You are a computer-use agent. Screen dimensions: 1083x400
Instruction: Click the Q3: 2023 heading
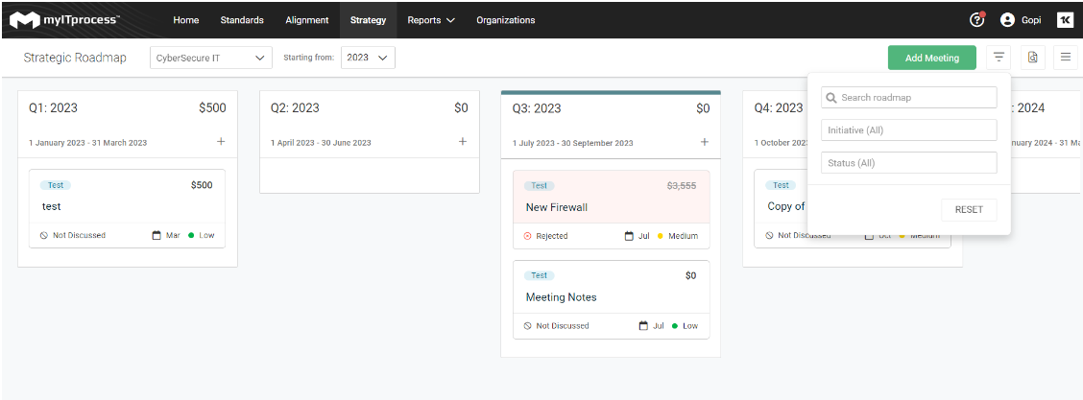[x=537, y=108]
